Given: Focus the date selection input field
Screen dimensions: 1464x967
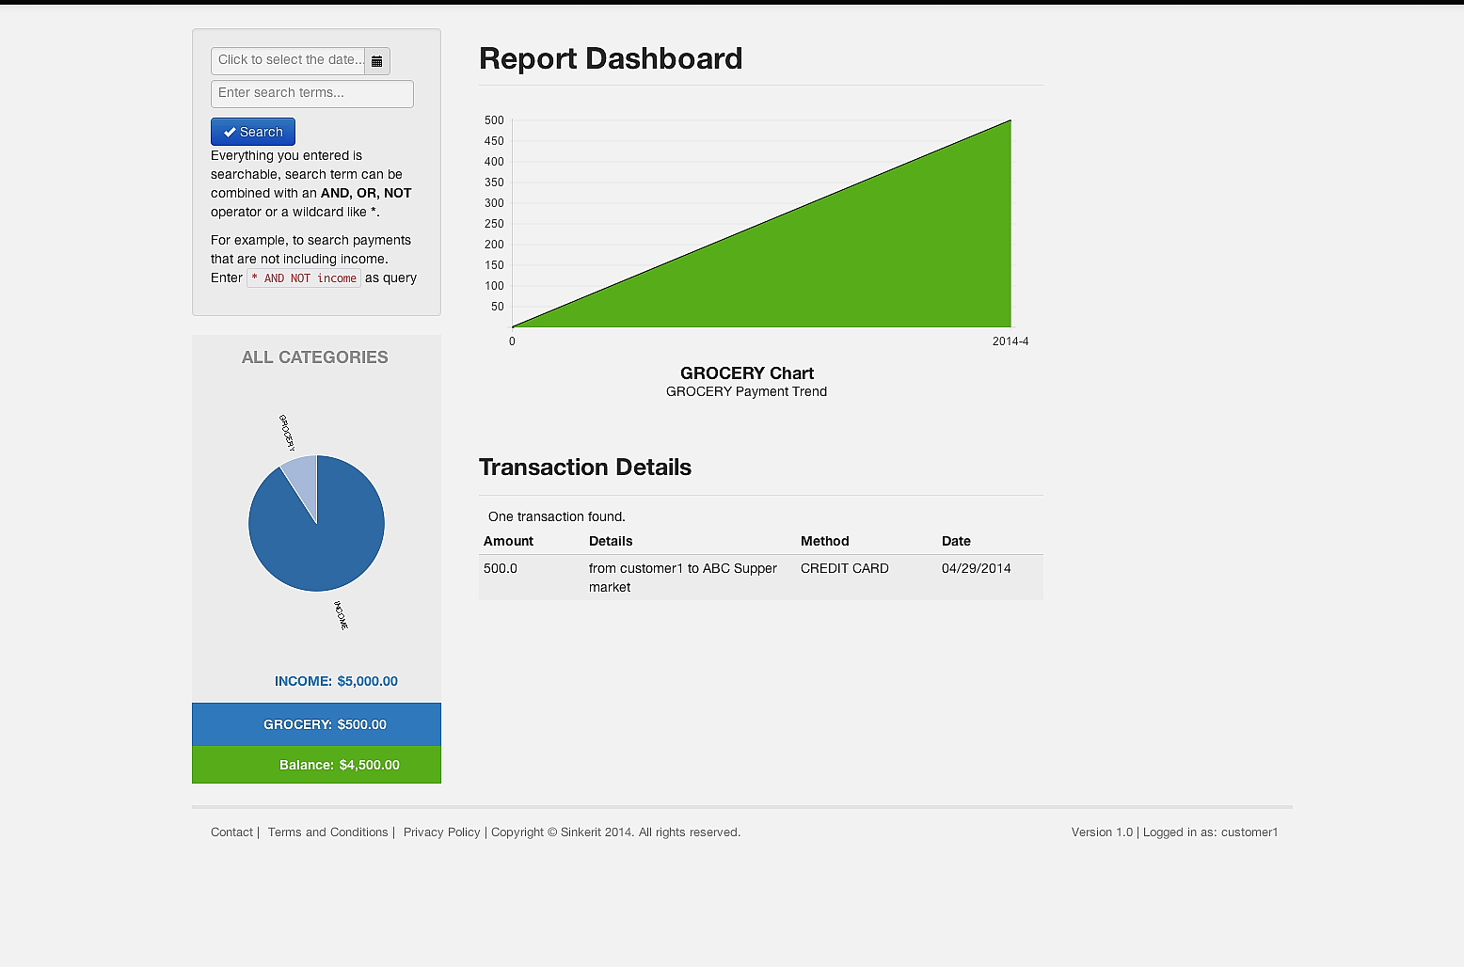Looking at the screenshot, I should tap(288, 61).
